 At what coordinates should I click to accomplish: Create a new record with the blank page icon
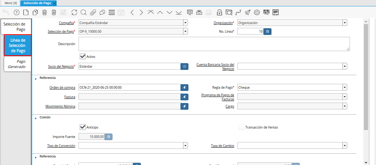click(25, 12)
